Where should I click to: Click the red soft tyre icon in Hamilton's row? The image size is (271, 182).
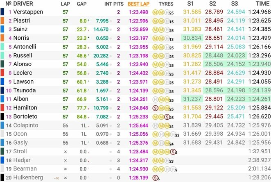point(155,107)
